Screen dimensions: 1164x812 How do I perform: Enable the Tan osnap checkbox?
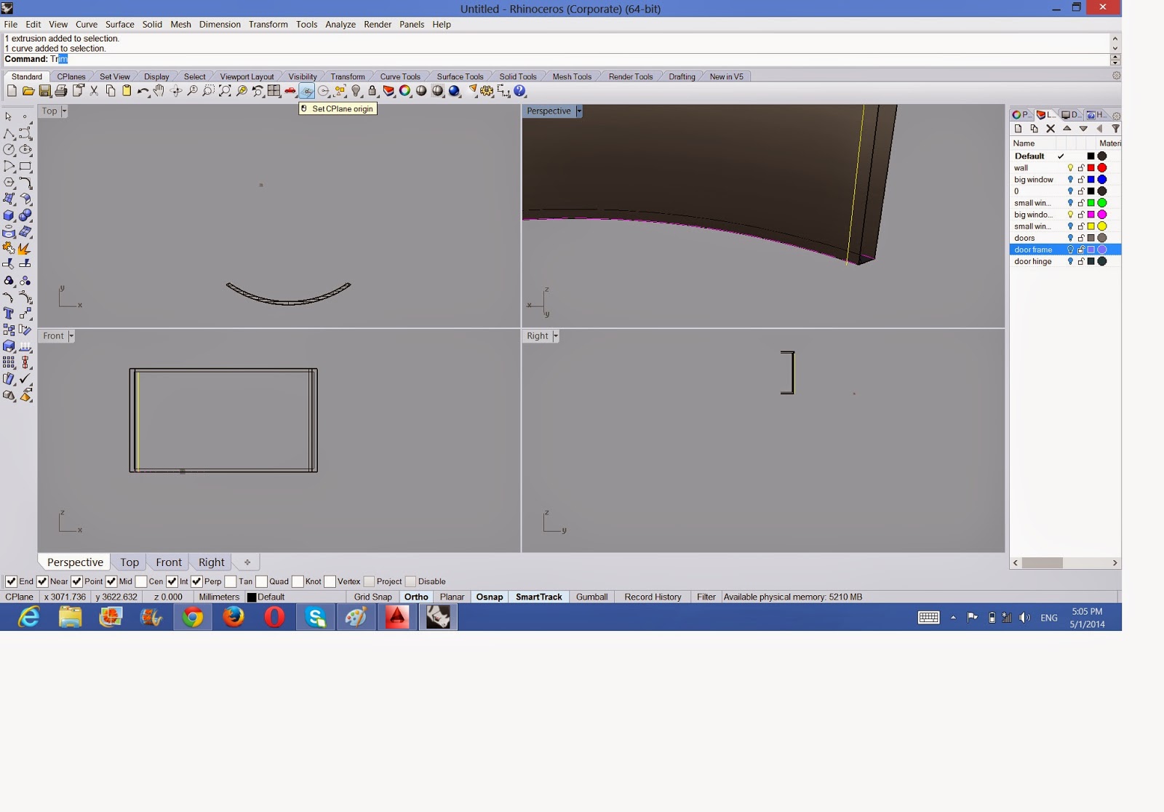pos(231,581)
